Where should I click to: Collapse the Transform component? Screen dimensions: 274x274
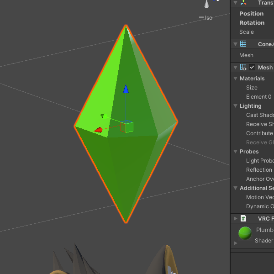[x=235, y=2]
